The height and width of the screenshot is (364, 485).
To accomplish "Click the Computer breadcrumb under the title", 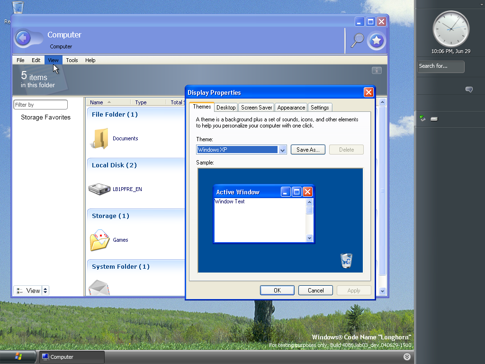I will pyautogui.click(x=61, y=46).
